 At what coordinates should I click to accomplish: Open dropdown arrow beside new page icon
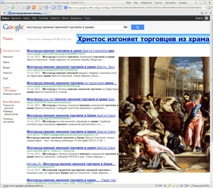coord(8,8)
